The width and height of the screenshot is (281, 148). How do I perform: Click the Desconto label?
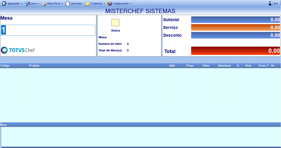tap(172, 35)
